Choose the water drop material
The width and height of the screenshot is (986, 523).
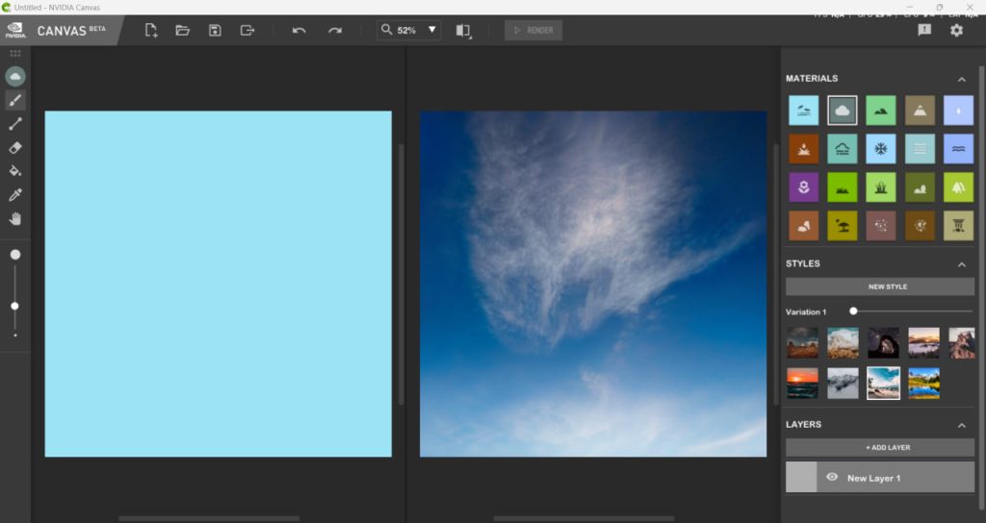click(x=958, y=111)
